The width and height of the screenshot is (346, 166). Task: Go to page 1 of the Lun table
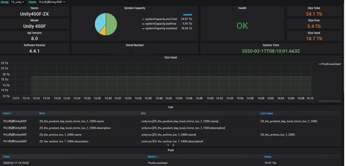tap(168, 145)
